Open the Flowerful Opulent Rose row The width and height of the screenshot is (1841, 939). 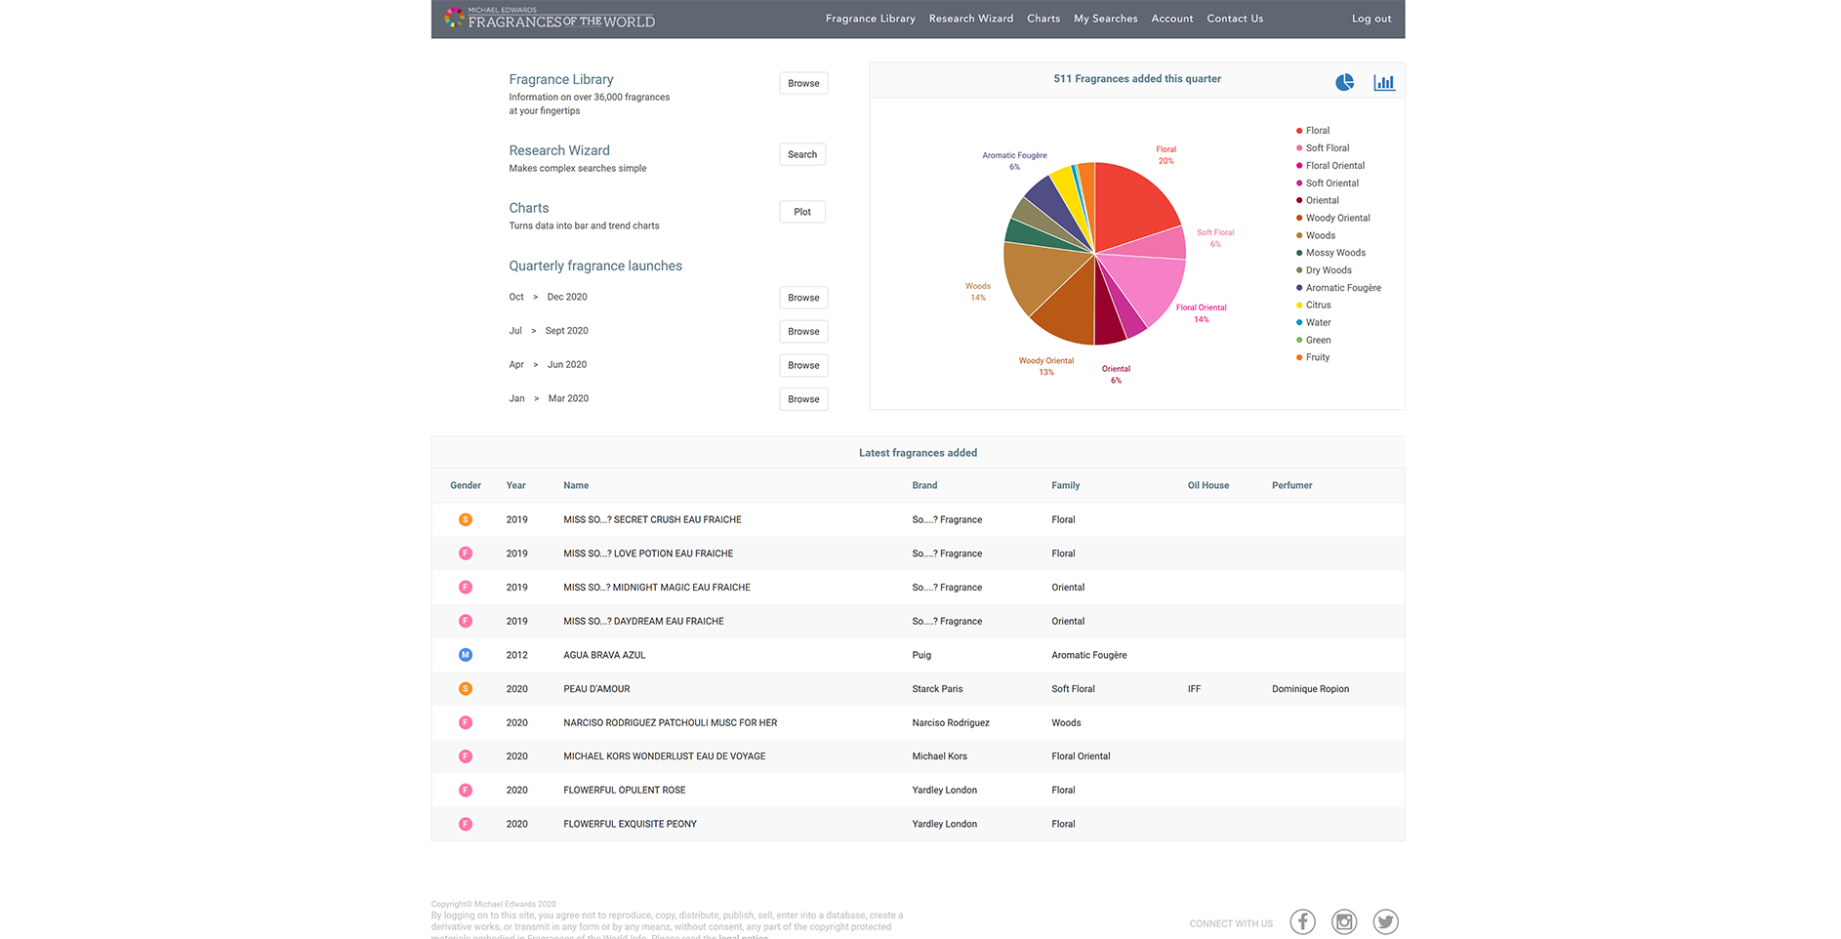[x=624, y=791]
